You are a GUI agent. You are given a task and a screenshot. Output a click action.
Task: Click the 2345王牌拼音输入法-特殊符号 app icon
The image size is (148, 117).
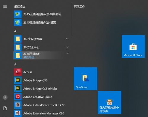(x=18, y=14)
